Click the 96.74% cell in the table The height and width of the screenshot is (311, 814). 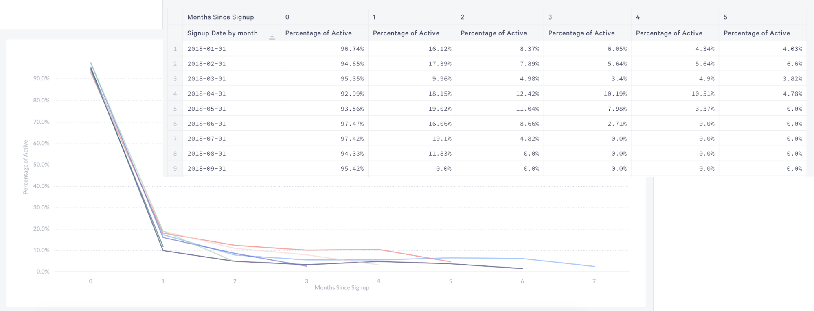352,49
